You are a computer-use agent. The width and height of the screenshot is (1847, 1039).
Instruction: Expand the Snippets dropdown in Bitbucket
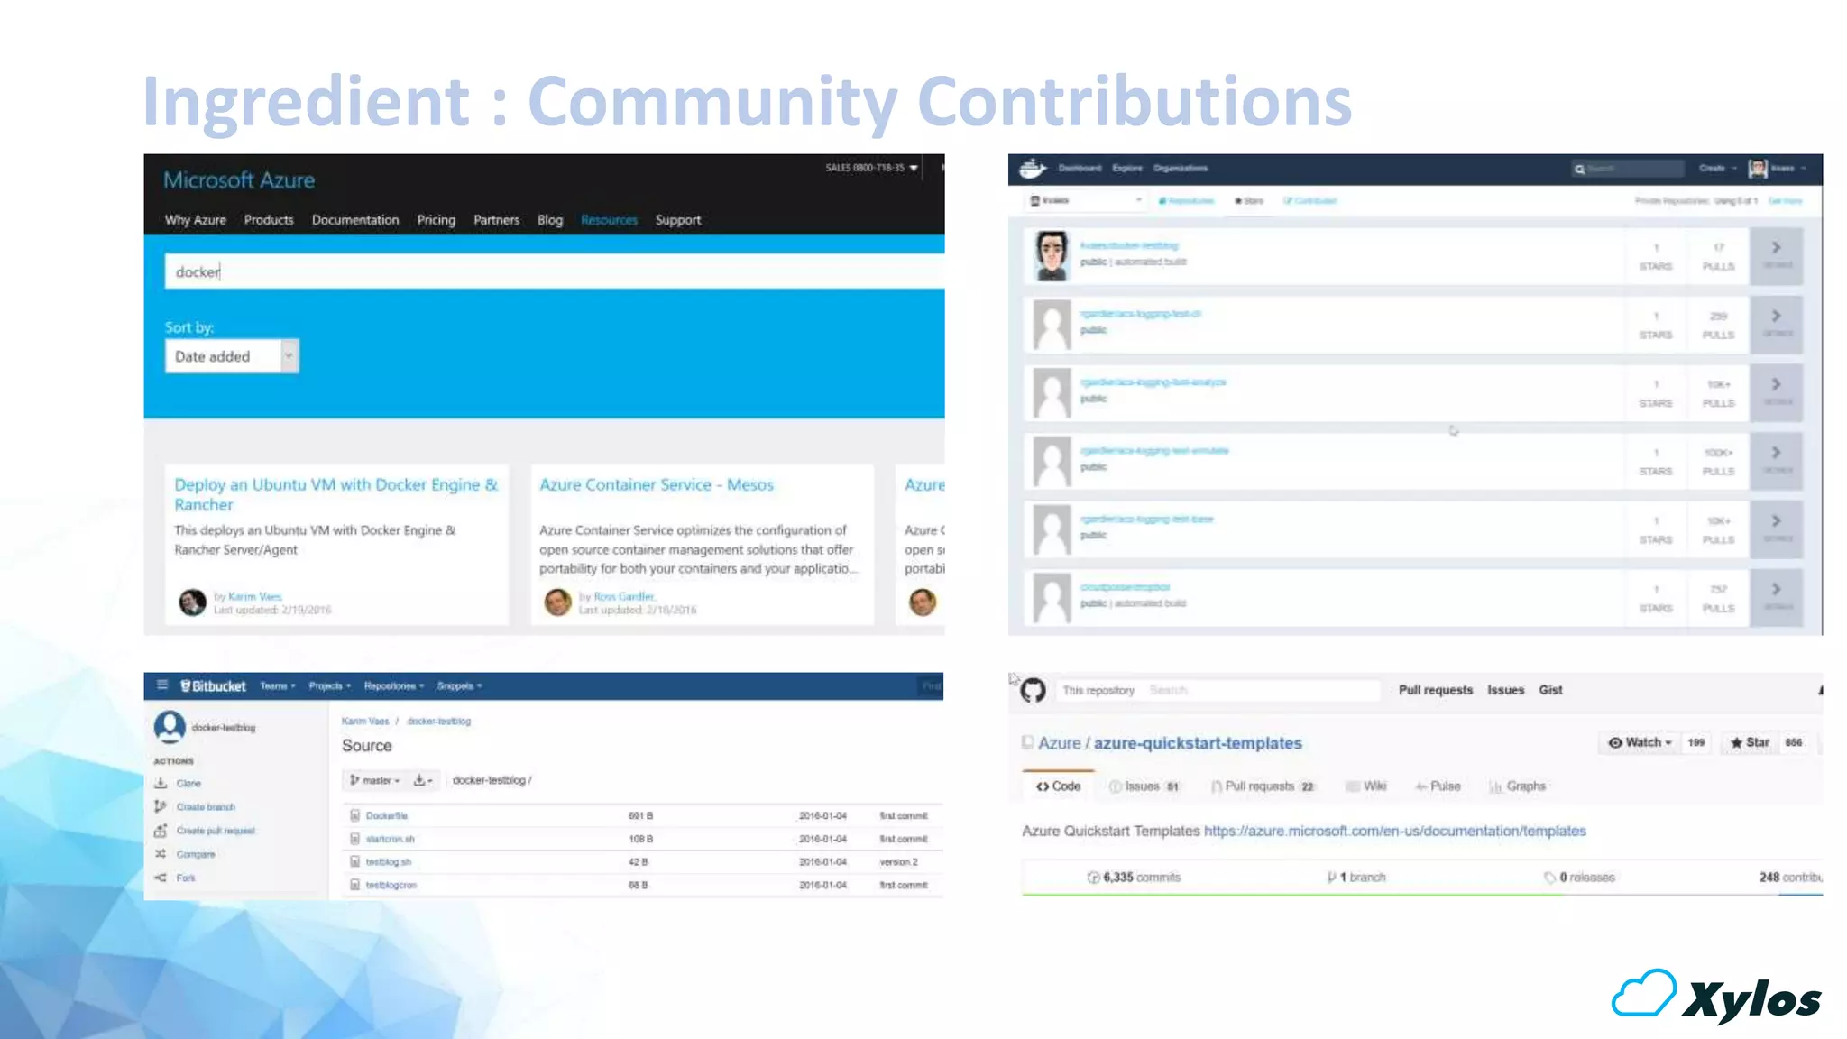click(x=460, y=686)
